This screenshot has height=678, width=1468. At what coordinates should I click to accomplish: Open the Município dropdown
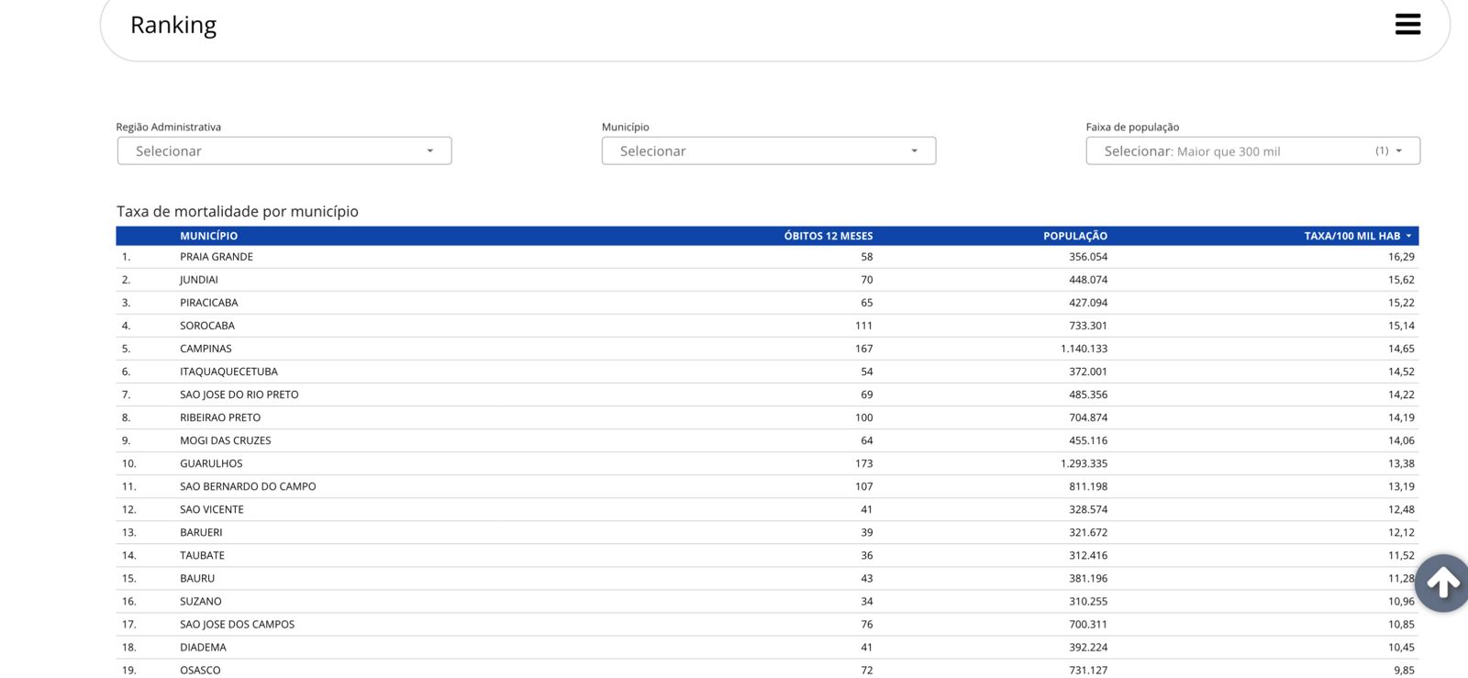point(769,150)
